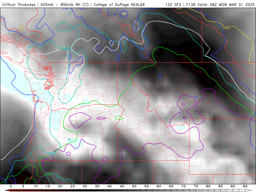Click the "40" tick on the RH scale

(109, 186)
